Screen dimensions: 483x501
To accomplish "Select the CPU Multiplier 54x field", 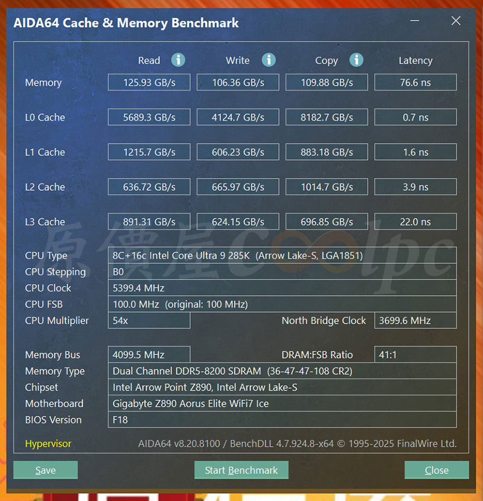I will pos(149,321).
